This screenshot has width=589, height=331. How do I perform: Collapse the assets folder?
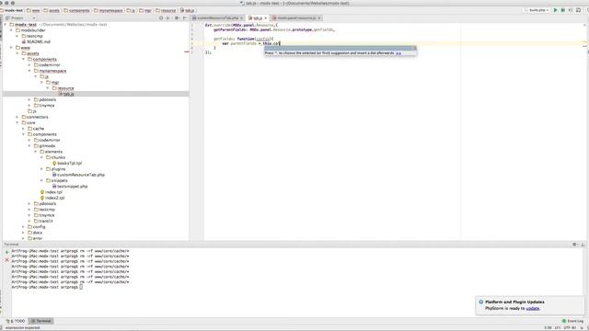17,53
